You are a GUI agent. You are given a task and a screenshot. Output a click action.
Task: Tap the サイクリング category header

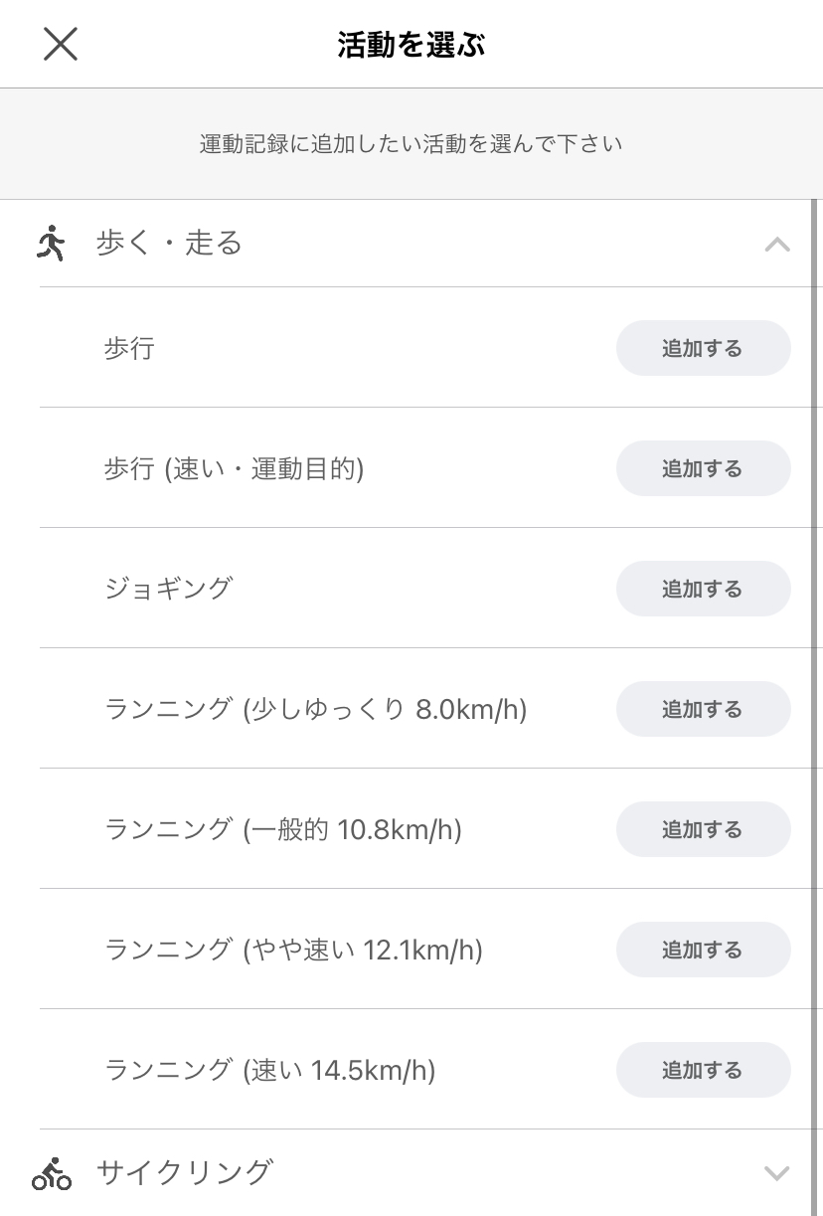184,1173
